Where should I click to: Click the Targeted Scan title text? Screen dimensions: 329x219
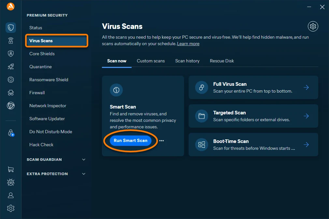(229, 113)
